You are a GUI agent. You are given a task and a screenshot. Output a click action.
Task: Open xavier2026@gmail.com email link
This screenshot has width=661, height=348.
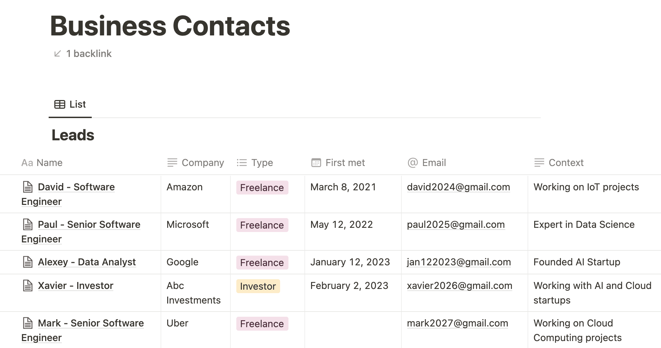click(459, 285)
